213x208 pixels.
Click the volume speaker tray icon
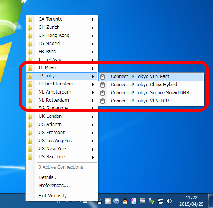pyautogui.click(x=169, y=201)
